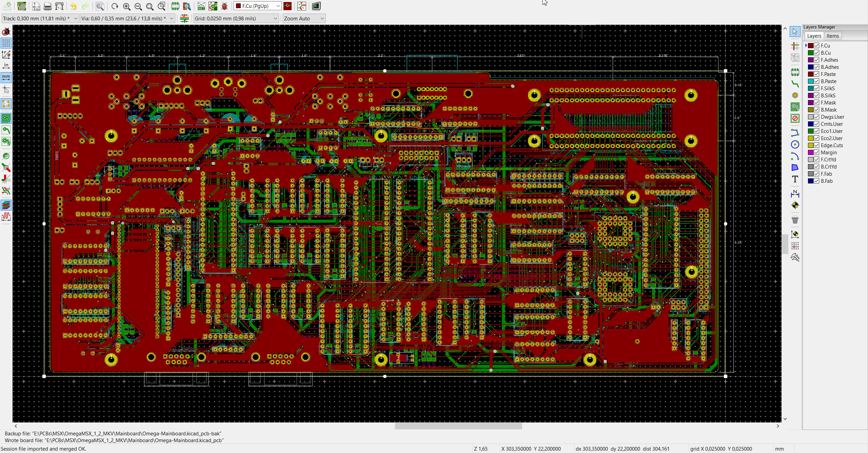Run Design Rules Checker ladybug icon
868x453 pixels.
pos(224,6)
